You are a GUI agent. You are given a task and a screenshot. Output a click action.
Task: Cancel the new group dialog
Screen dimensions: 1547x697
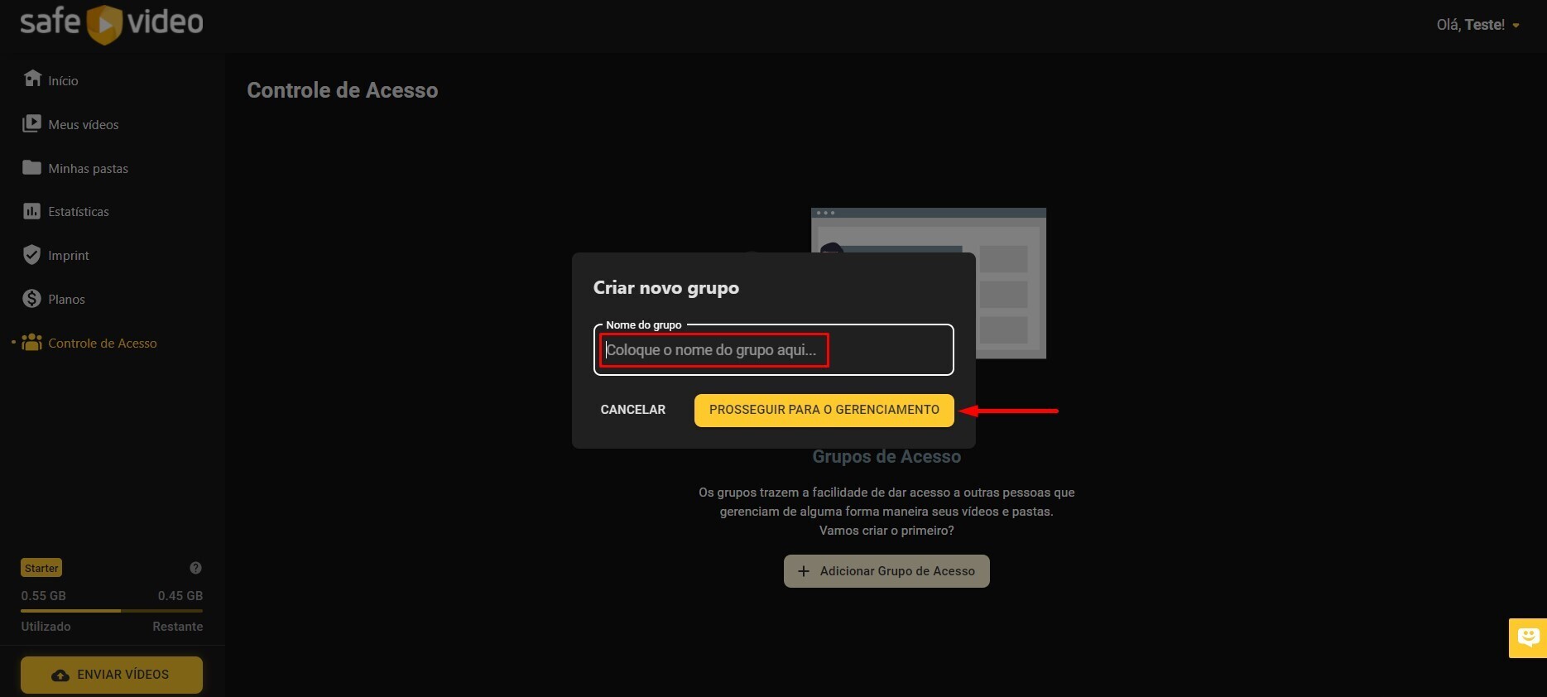click(x=632, y=410)
